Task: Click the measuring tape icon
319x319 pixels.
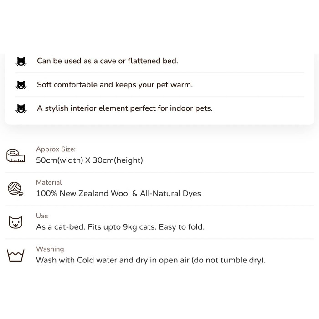Action: [x=15, y=156]
